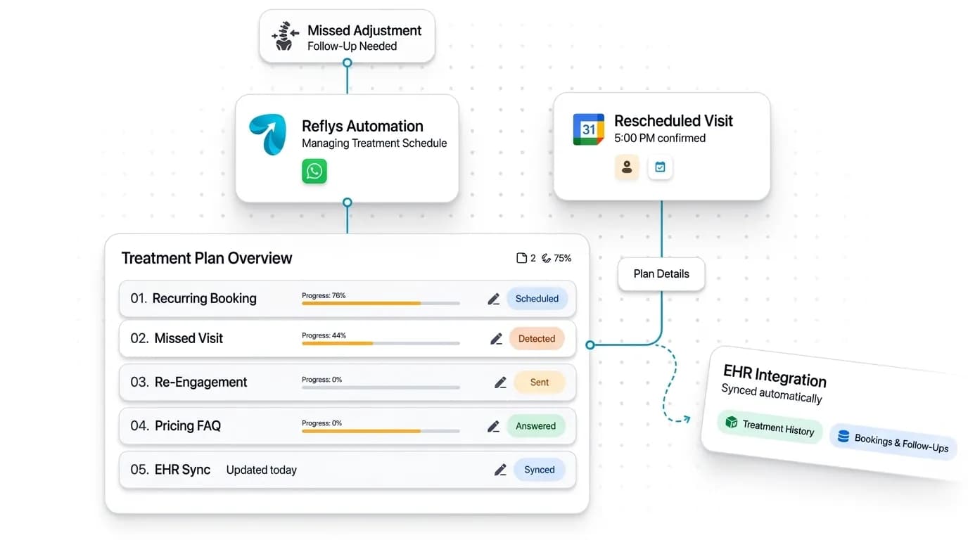Click the 'Synced automatically' text
The width and height of the screenshot is (968, 540).
[772, 394]
